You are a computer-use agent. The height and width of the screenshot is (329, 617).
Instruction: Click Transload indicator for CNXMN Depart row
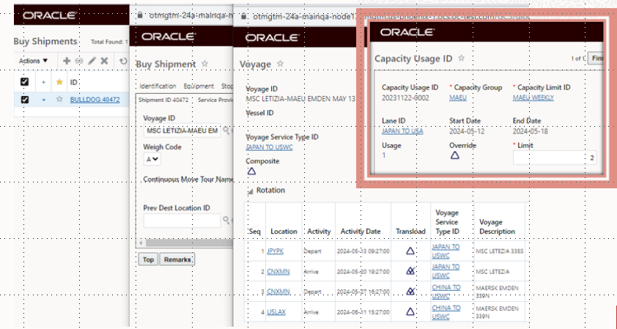(x=410, y=292)
